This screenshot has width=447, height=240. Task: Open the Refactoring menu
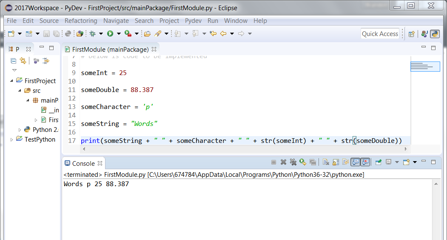(x=81, y=21)
